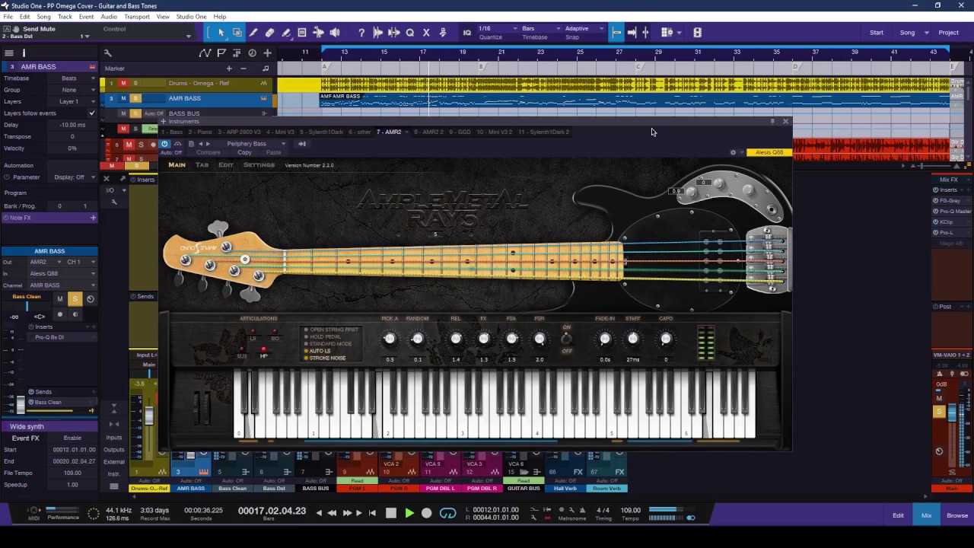Adjust the CAPO knob
Viewport: 974px width, 548px height.
point(666,339)
